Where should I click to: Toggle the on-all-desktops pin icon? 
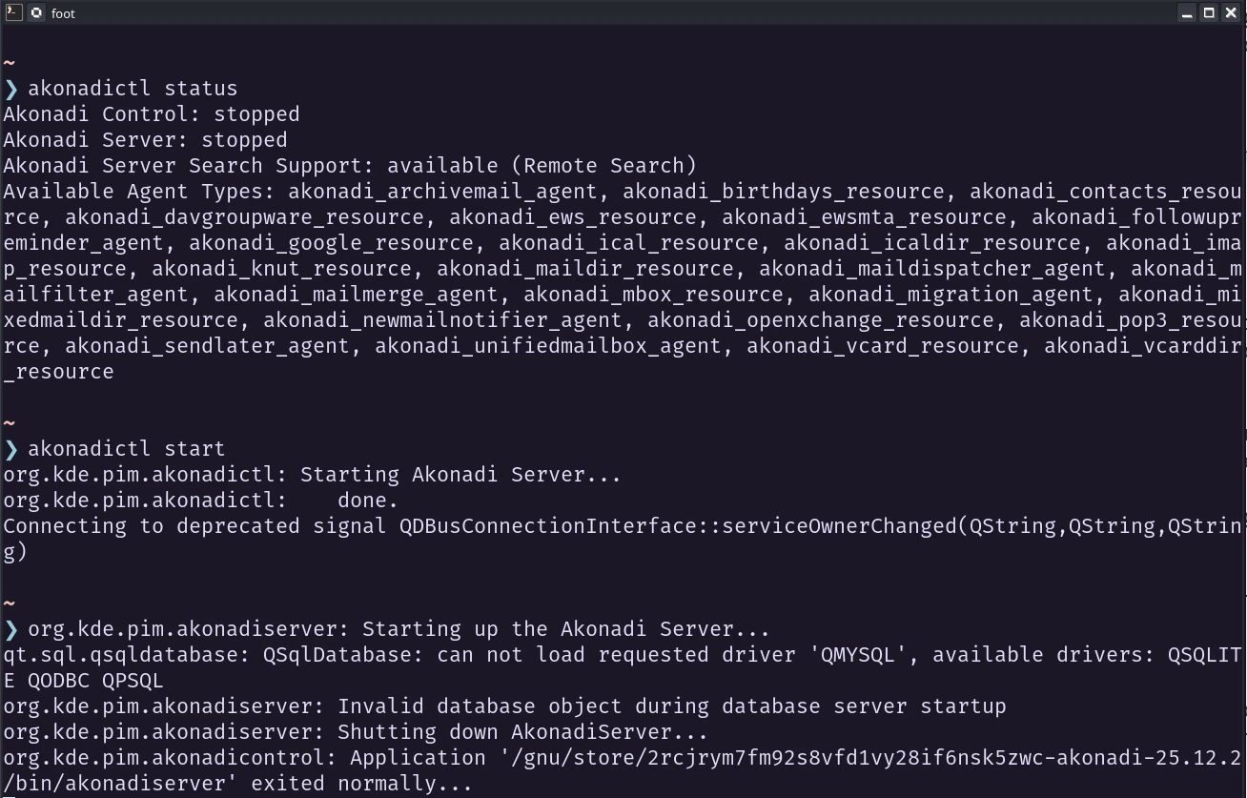[36, 12]
